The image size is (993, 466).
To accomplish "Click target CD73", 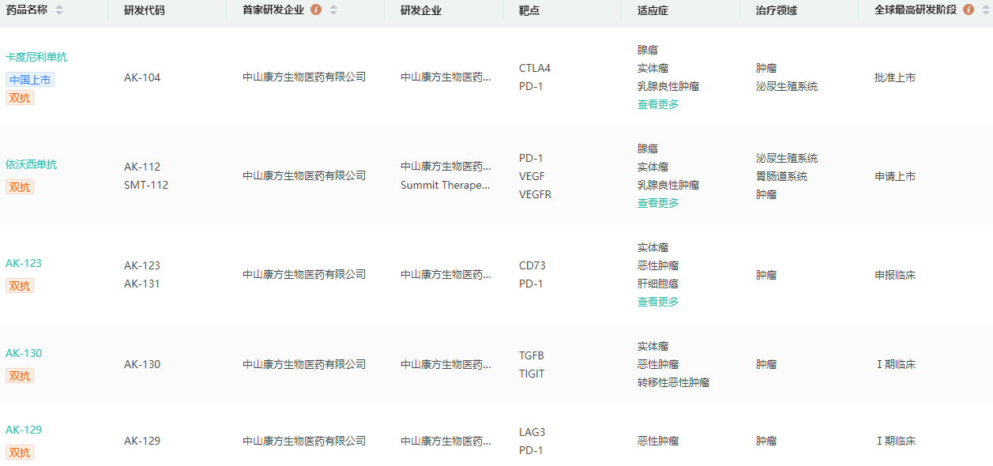I will [532, 265].
